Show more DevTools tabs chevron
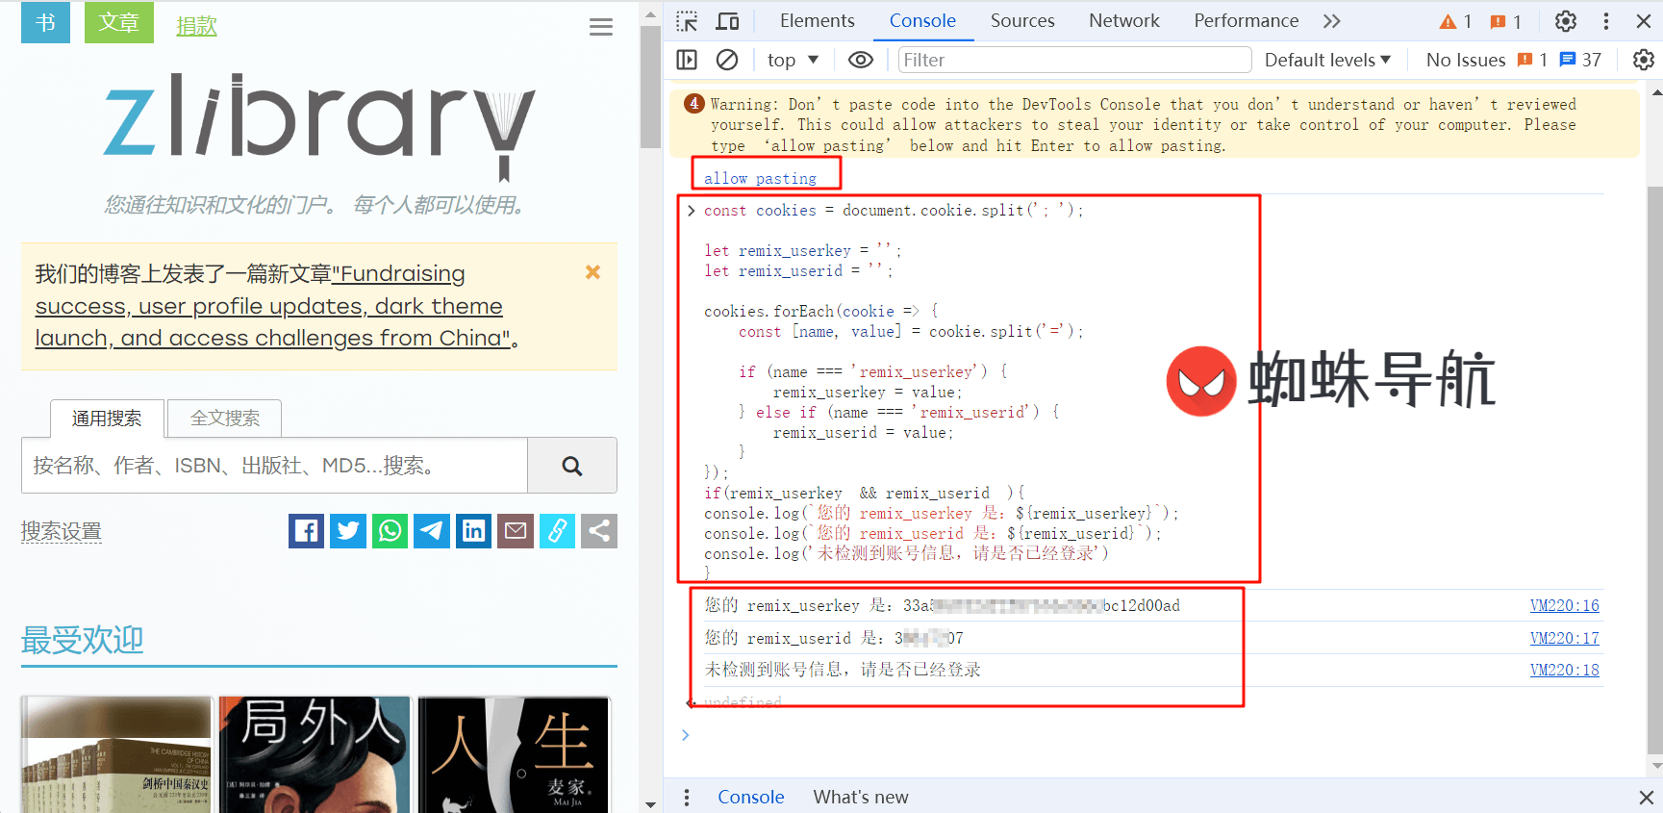The image size is (1663, 813). click(x=1332, y=21)
